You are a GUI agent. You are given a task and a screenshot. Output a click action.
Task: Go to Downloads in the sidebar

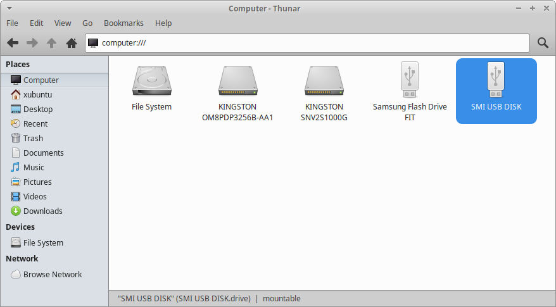pos(42,211)
